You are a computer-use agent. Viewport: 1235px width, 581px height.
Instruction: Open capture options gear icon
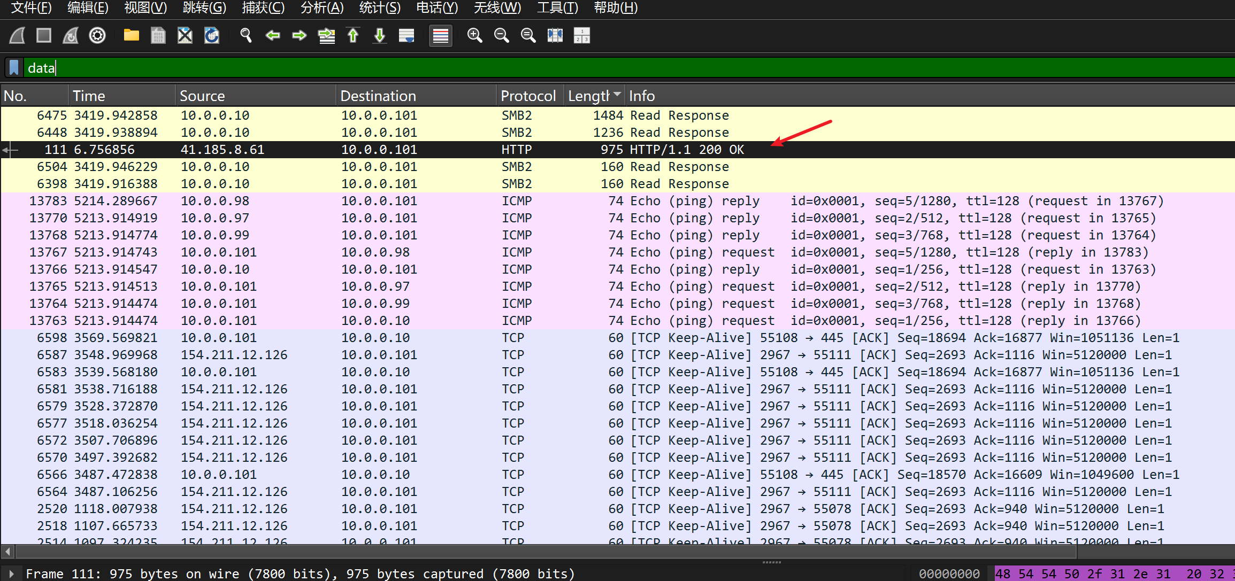pyautogui.click(x=97, y=36)
